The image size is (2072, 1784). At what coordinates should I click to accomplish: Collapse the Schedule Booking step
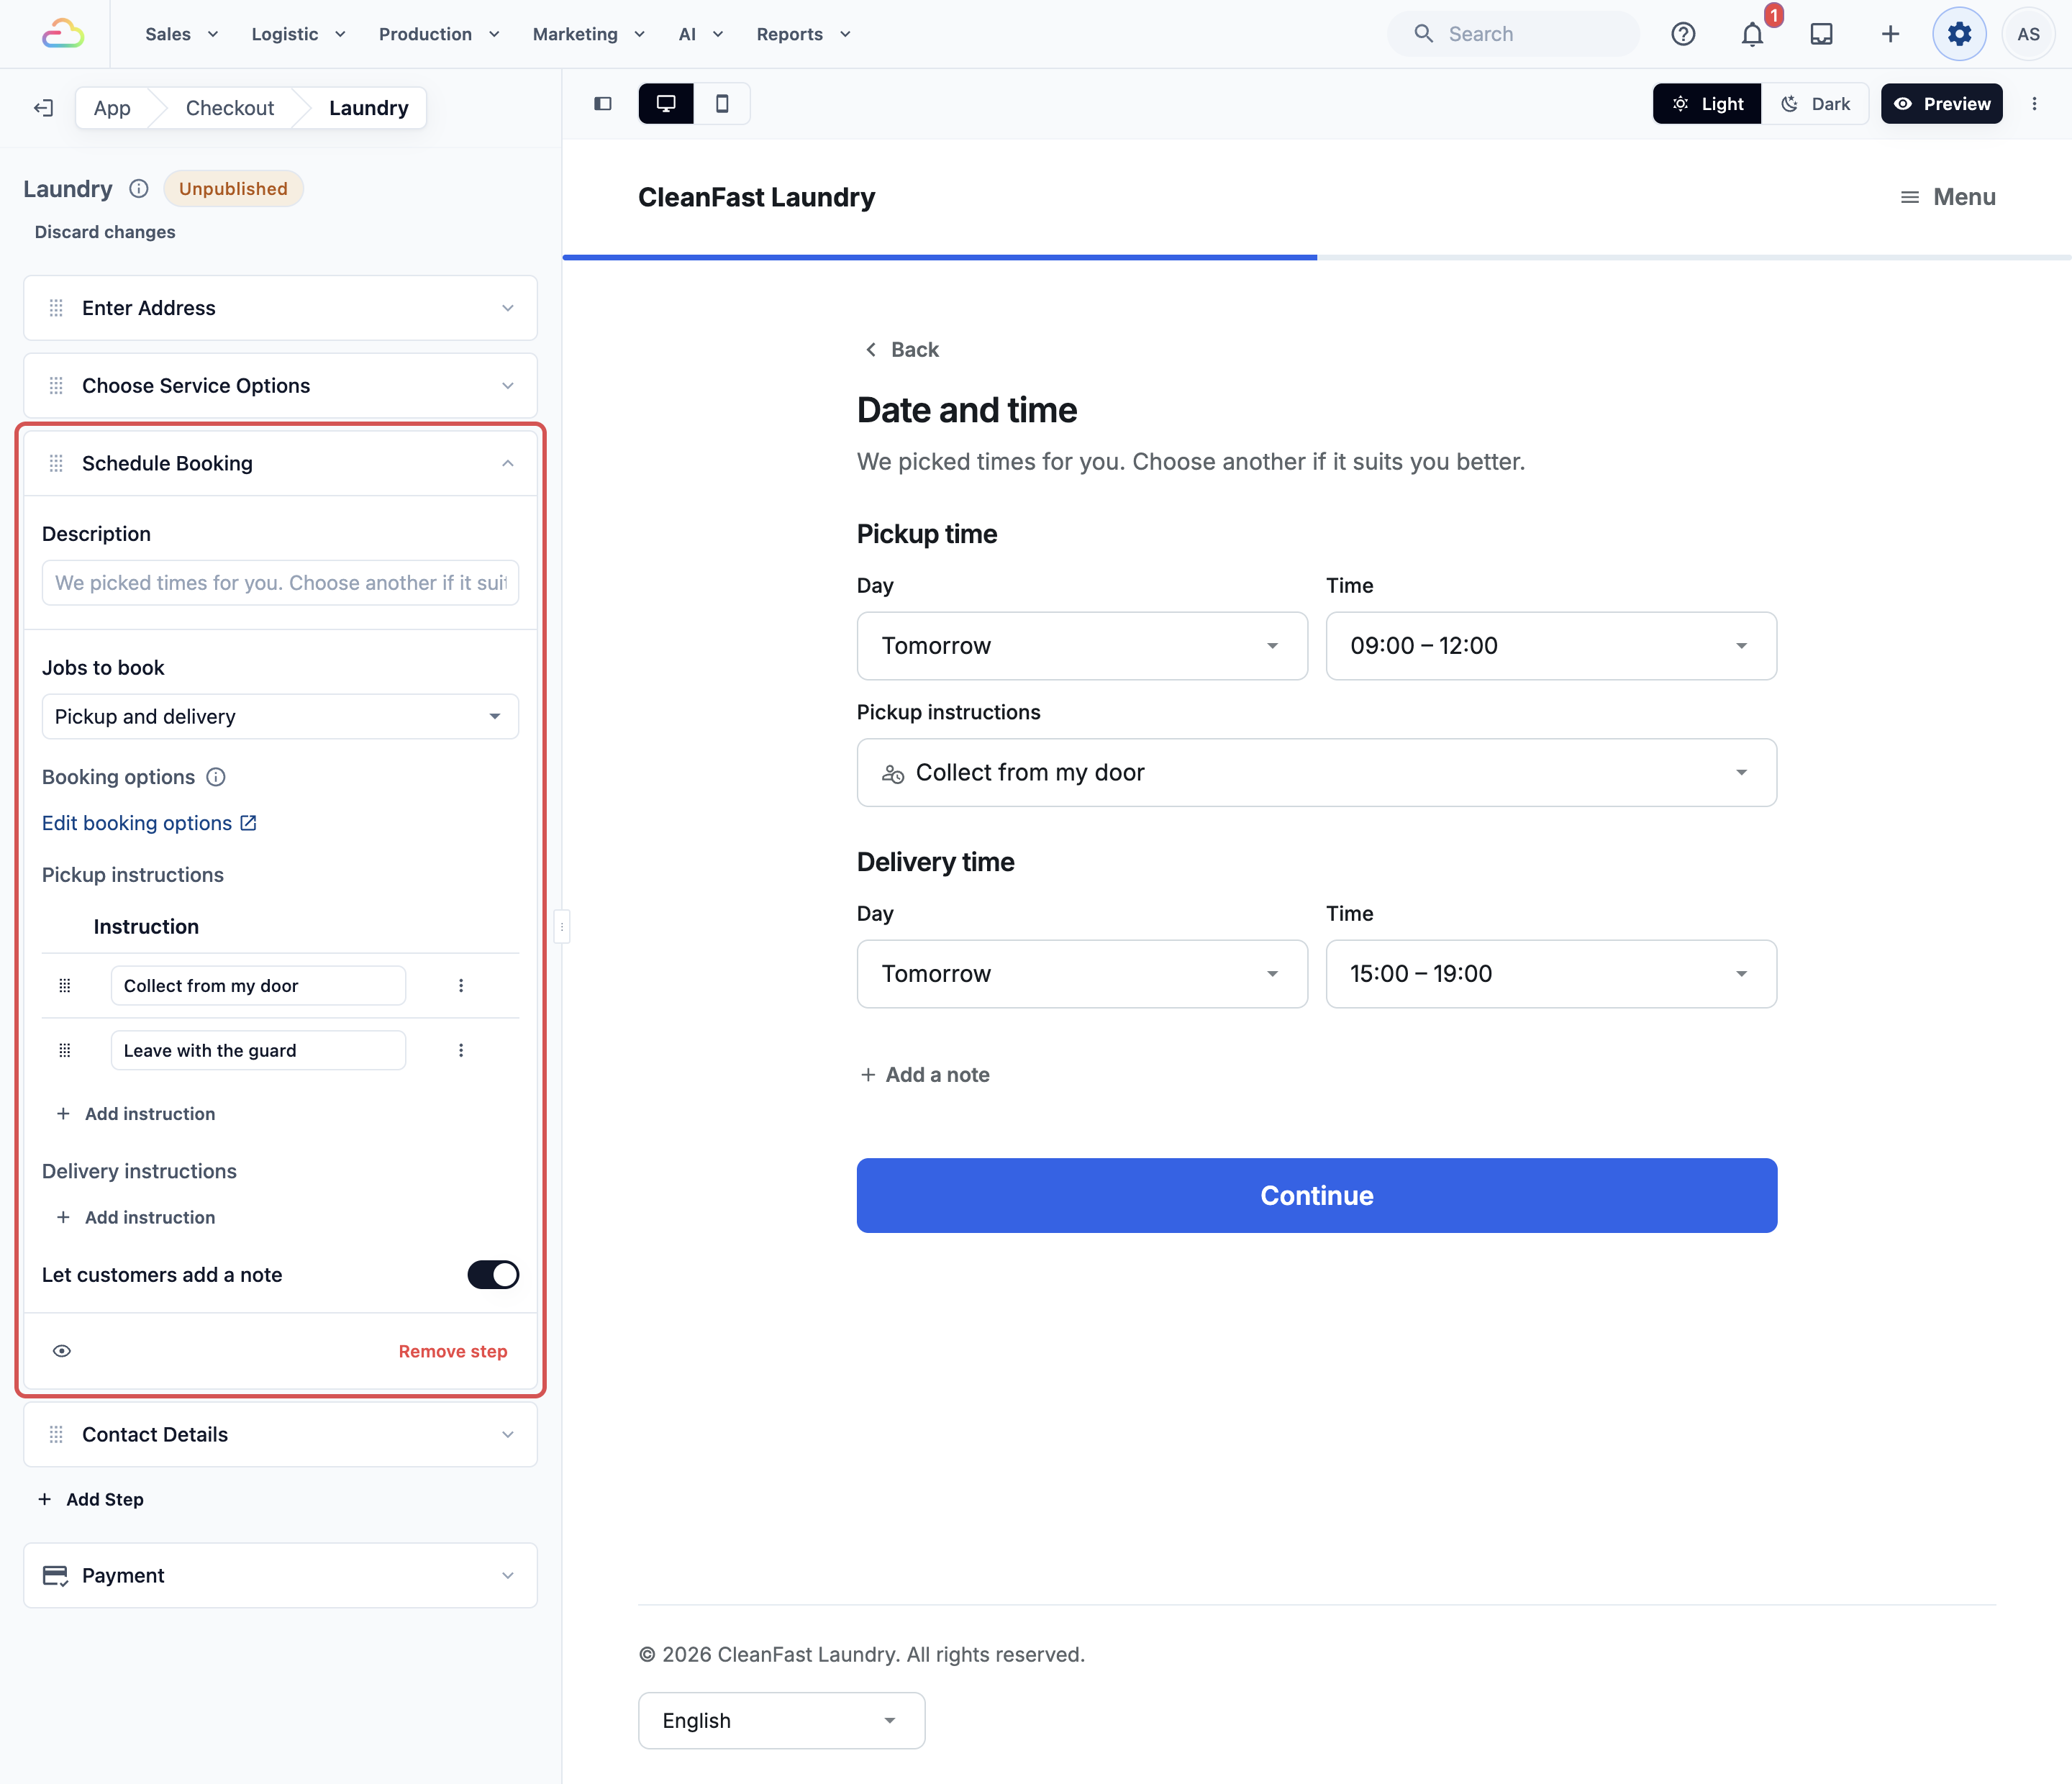[508, 463]
